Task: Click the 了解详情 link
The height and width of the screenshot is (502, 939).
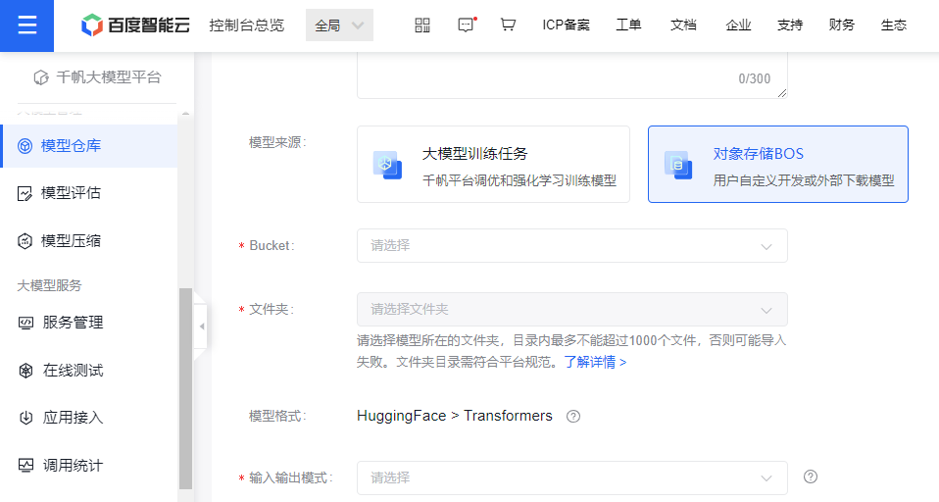Action: [595, 362]
